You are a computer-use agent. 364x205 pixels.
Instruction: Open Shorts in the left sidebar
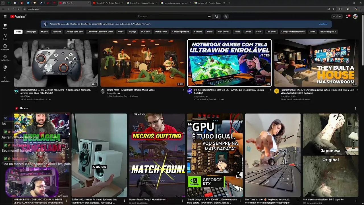click(x=5, y=37)
